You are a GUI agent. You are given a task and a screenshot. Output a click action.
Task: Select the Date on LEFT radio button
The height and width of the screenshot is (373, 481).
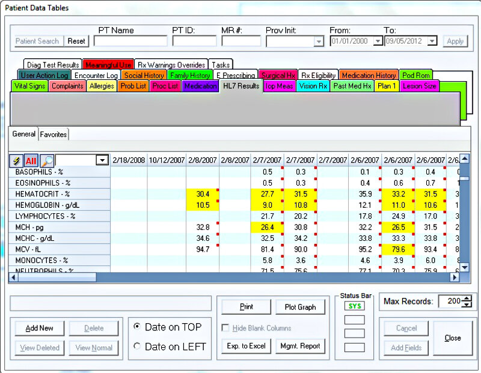[x=137, y=346]
